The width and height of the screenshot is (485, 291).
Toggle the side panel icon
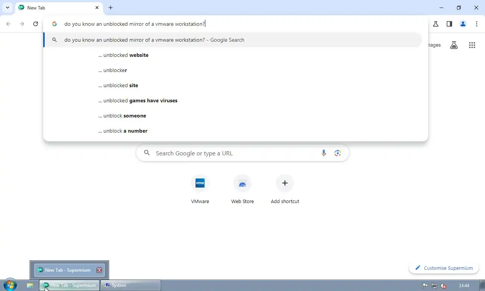[x=449, y=24]
